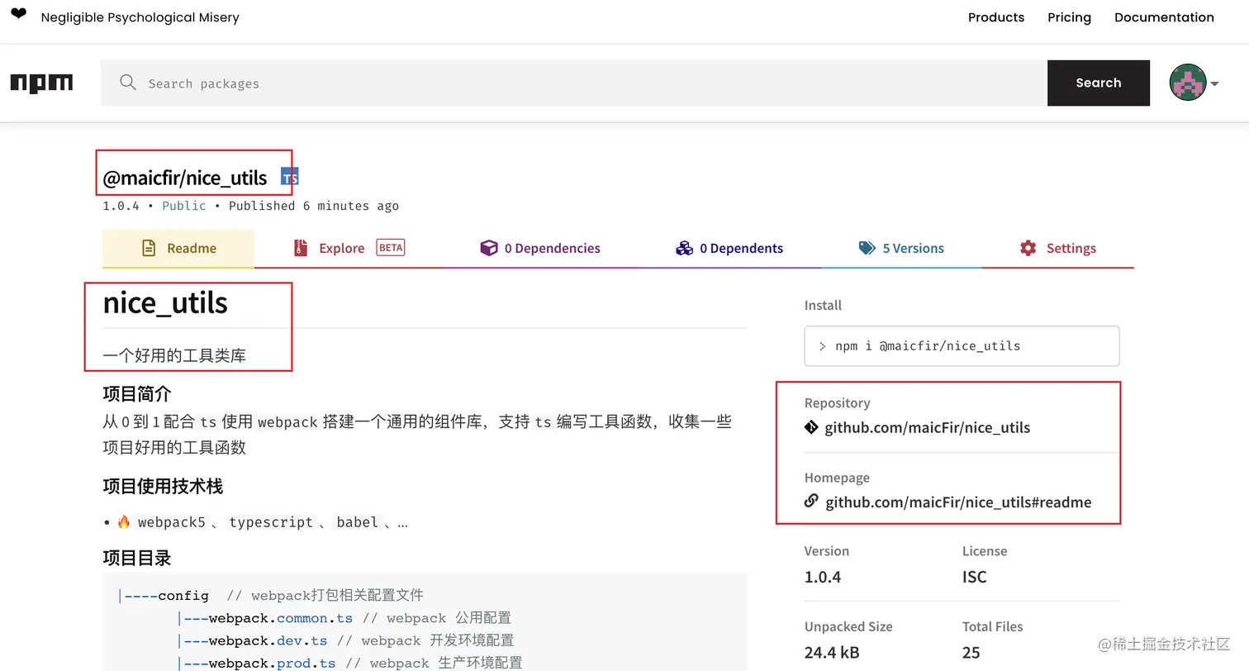1249x671 pixels.
Task: Open the Documentation link
Action: [x=1164, y=17]
